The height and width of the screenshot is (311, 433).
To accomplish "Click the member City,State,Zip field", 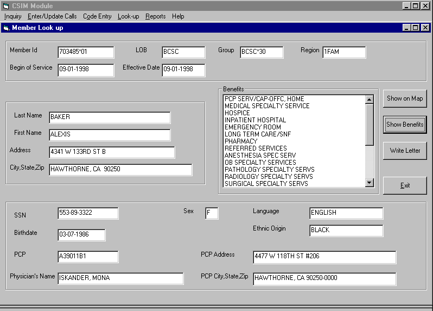I will tap(120, 170).
